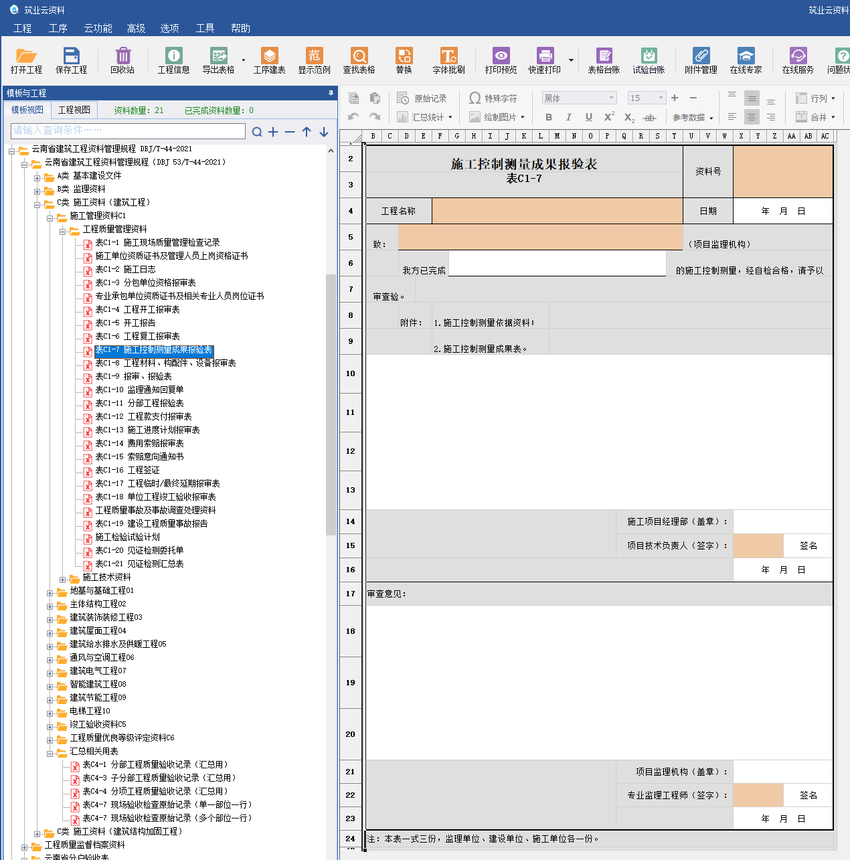850x860 pixels.
Task: Click the tree search magnifier icon
Action: [x=257, y=132]
